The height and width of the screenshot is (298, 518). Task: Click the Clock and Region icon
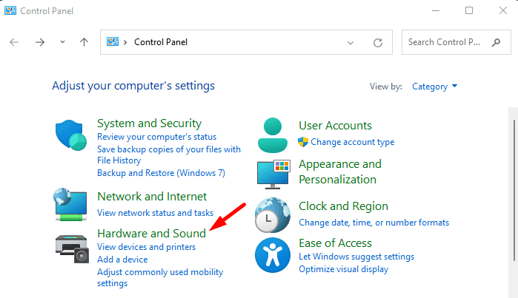coord(273,214)
